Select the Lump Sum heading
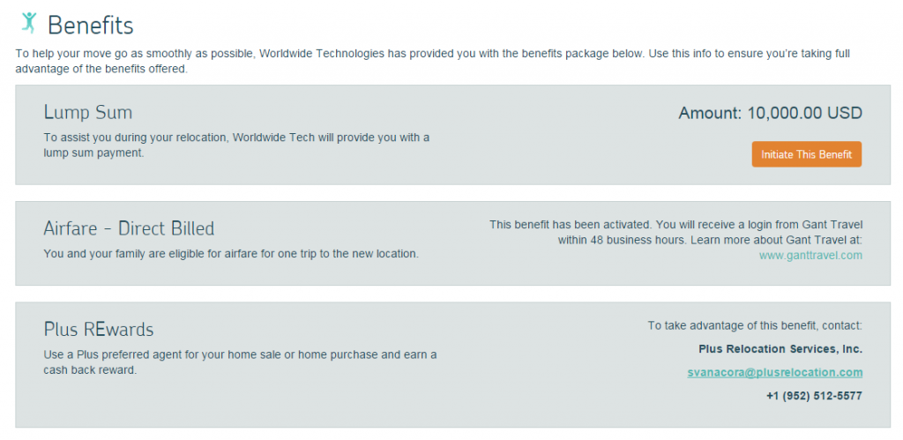The width and height of the screenshot is (903, 440). point(87,112)
